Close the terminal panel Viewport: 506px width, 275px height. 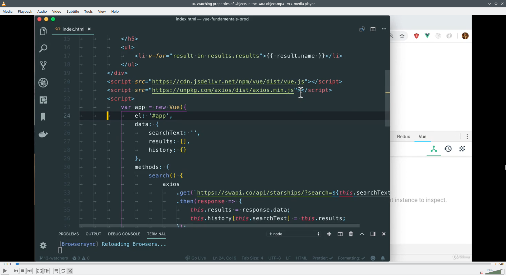[x=384, y=234]
